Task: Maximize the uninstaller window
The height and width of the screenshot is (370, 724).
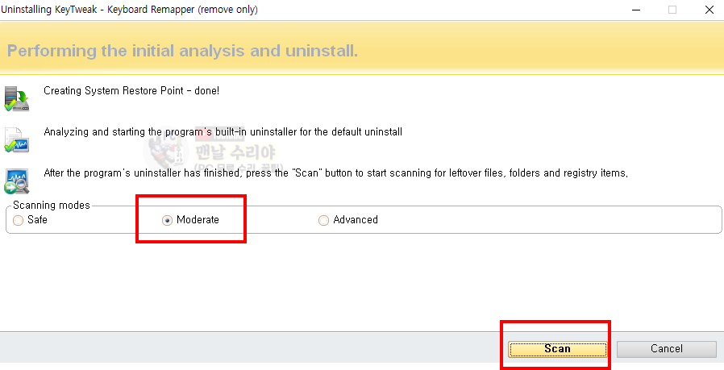Action: [672, 10]
